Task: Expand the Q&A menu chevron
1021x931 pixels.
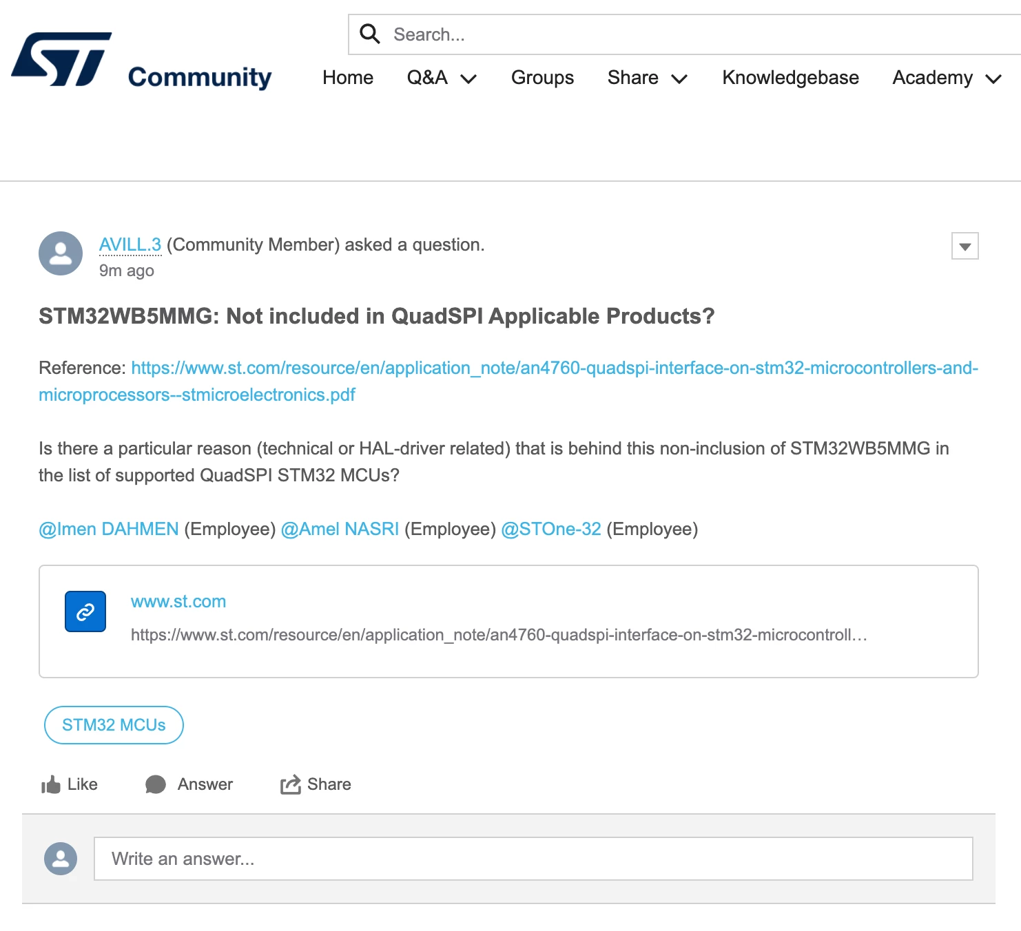Action: click(x=468, y=79)
